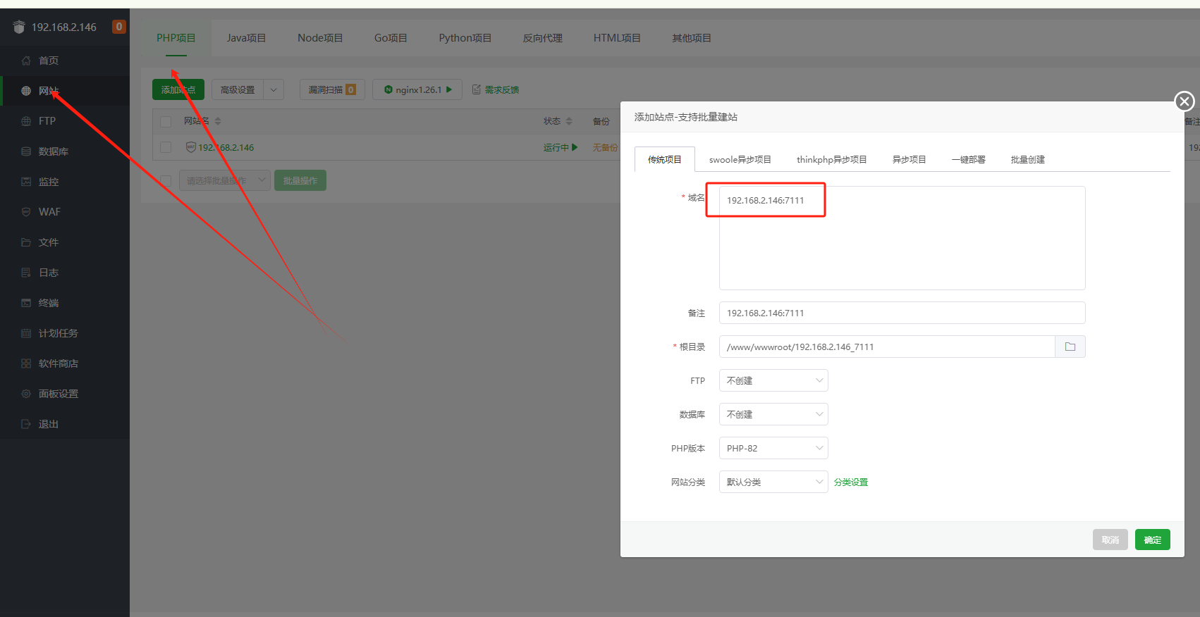
Task: Click the 漏洞扫描 button
Action: pos(332,89)
